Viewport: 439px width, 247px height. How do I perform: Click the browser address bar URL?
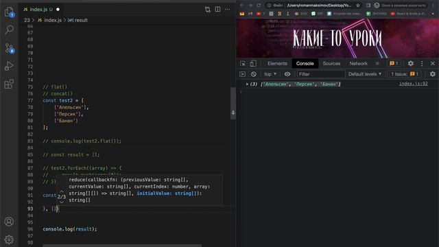(319, 5)
